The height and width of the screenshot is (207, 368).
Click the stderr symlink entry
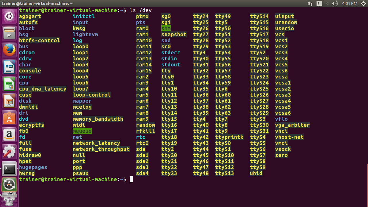point(171,53)
